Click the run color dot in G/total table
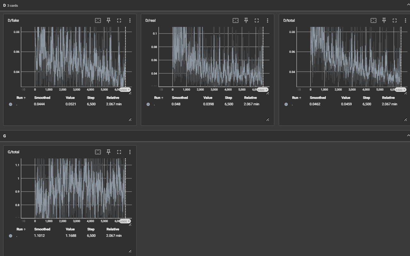410x256 pixels. 11,236
